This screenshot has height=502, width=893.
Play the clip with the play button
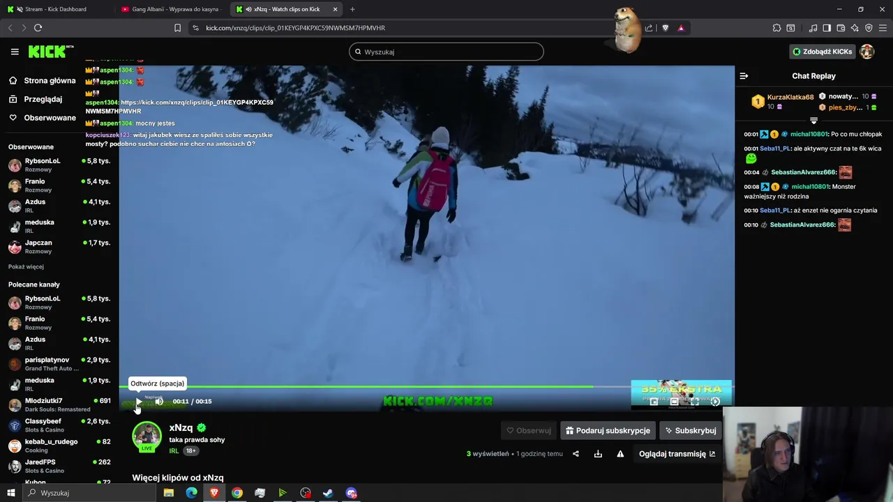(139, 402)
